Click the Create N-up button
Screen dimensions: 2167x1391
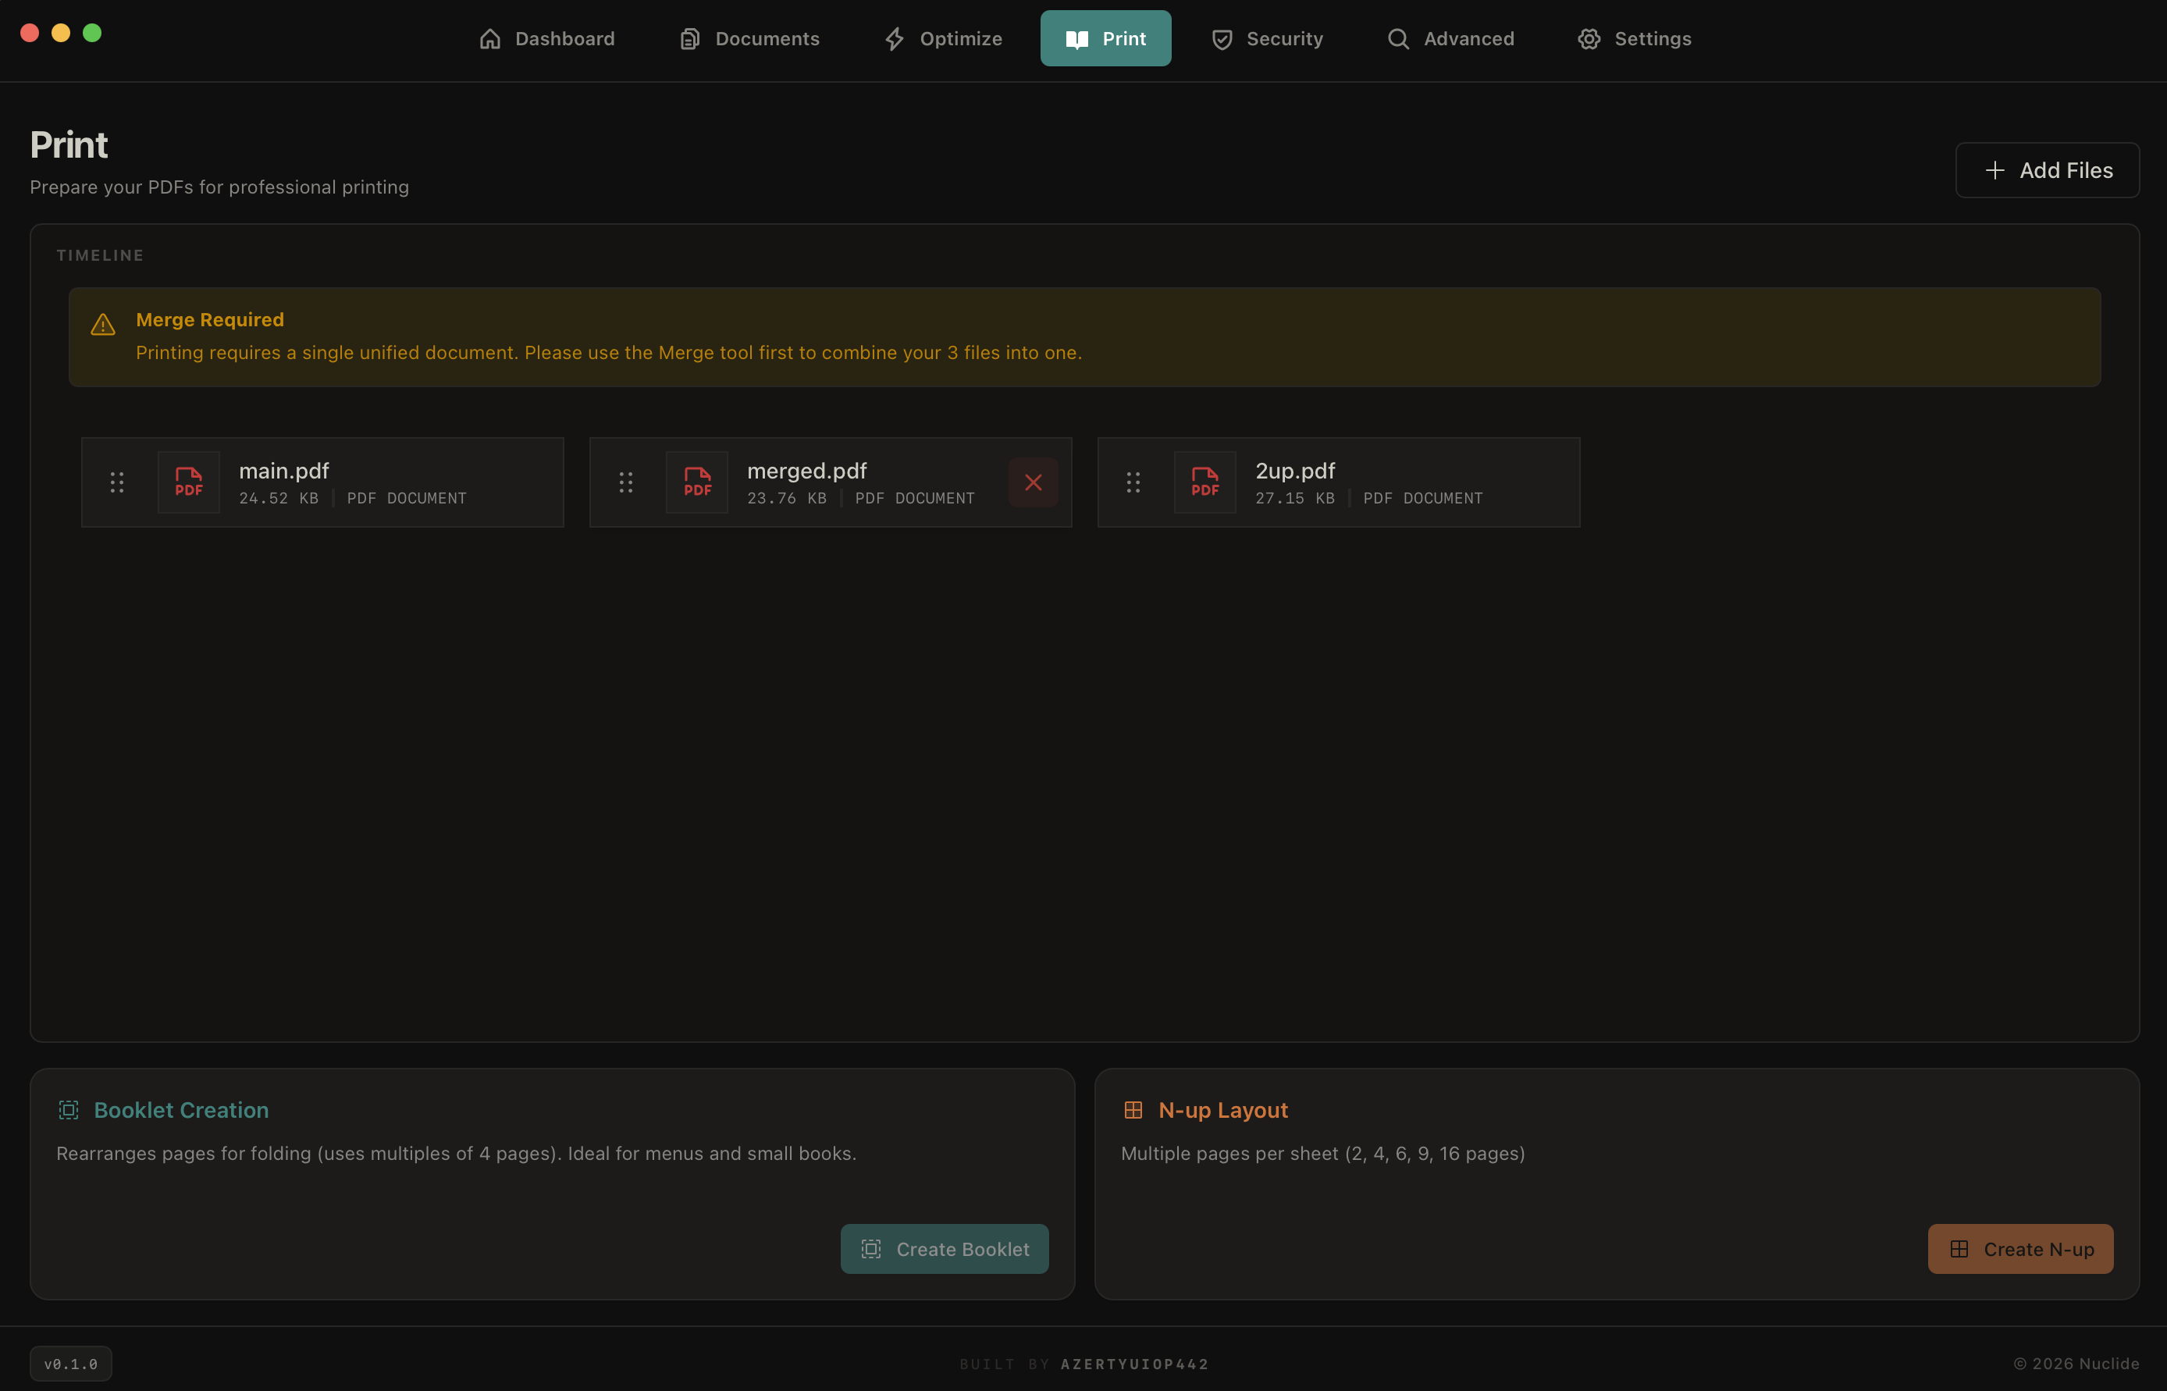[2019, 1249]
